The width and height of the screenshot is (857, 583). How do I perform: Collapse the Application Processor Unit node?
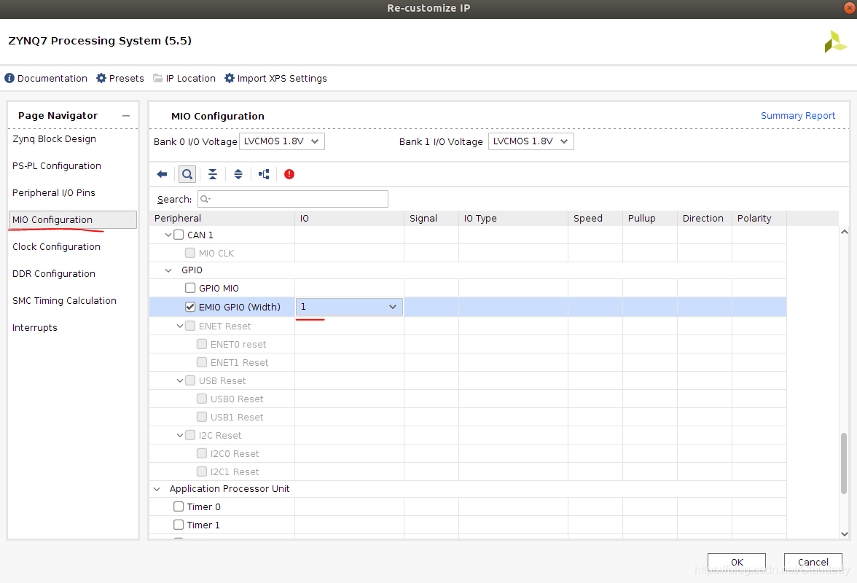[x=157, y=488]
